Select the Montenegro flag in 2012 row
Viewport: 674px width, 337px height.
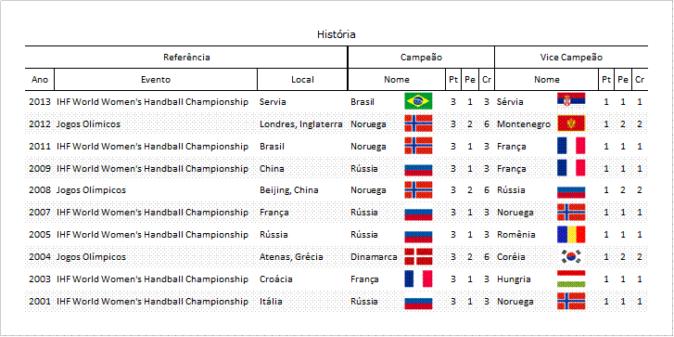click(x=571, y=123)
